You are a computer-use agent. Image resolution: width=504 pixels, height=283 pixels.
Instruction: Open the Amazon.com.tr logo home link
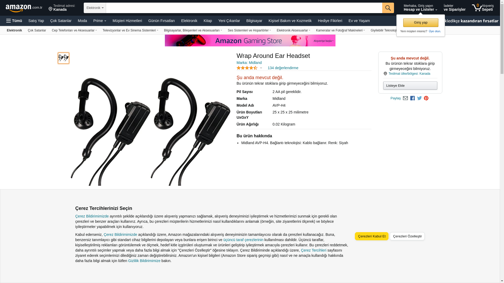click(24, 8)
